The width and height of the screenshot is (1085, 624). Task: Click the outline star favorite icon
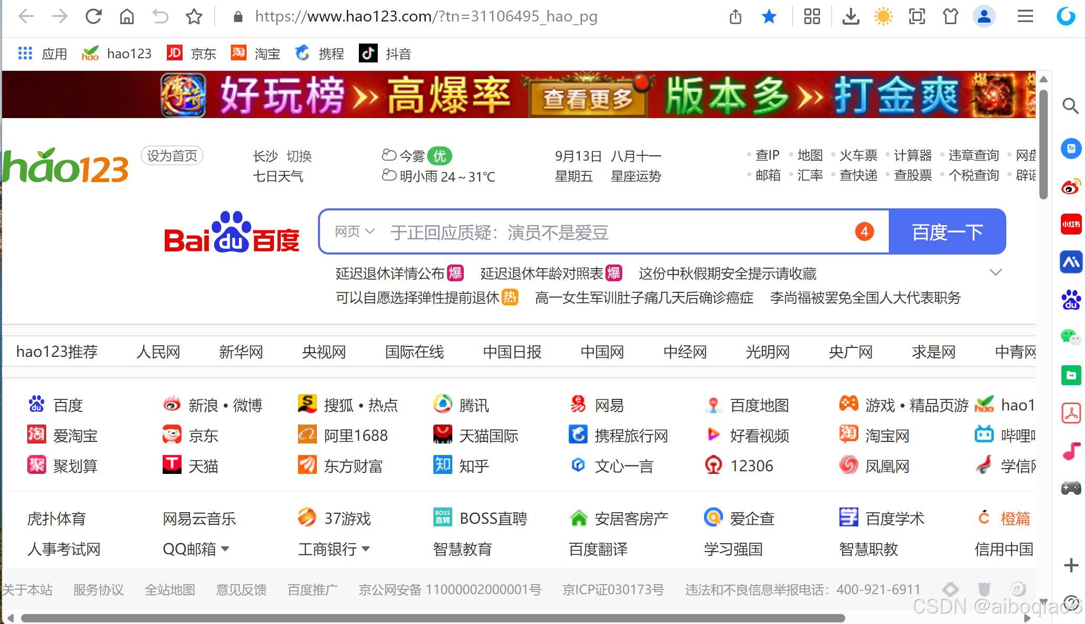click(x=194, y=16)
